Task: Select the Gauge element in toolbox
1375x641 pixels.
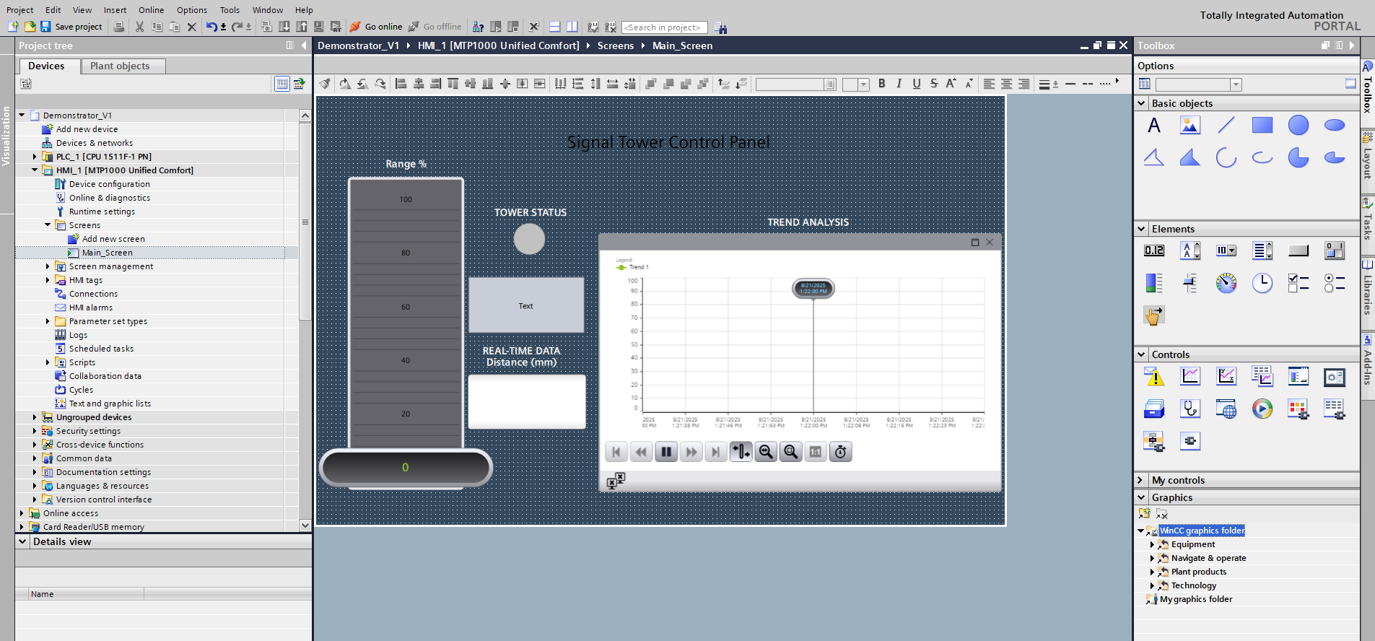Action: coord(1226,283)
